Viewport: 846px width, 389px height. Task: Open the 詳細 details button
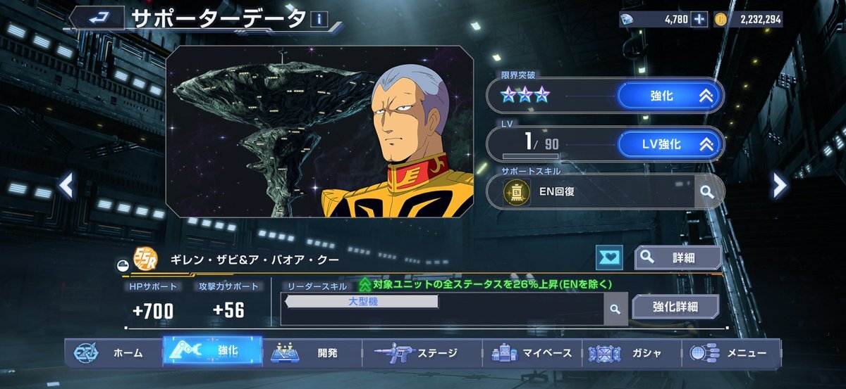click(678, 258)
